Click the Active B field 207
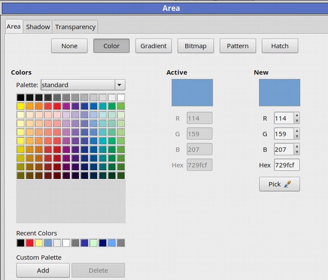The height and width of the screenshot is (280, 328). pyautogui.click(x=199, y=149)
